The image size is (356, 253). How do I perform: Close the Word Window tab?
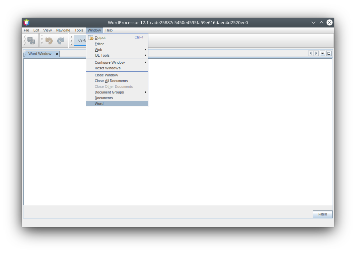click(57, 54)
